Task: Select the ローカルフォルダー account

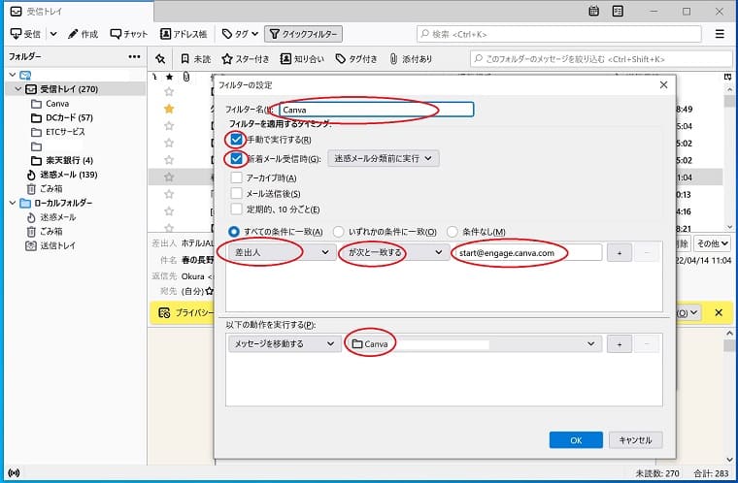Action: [x=62, y=203]
